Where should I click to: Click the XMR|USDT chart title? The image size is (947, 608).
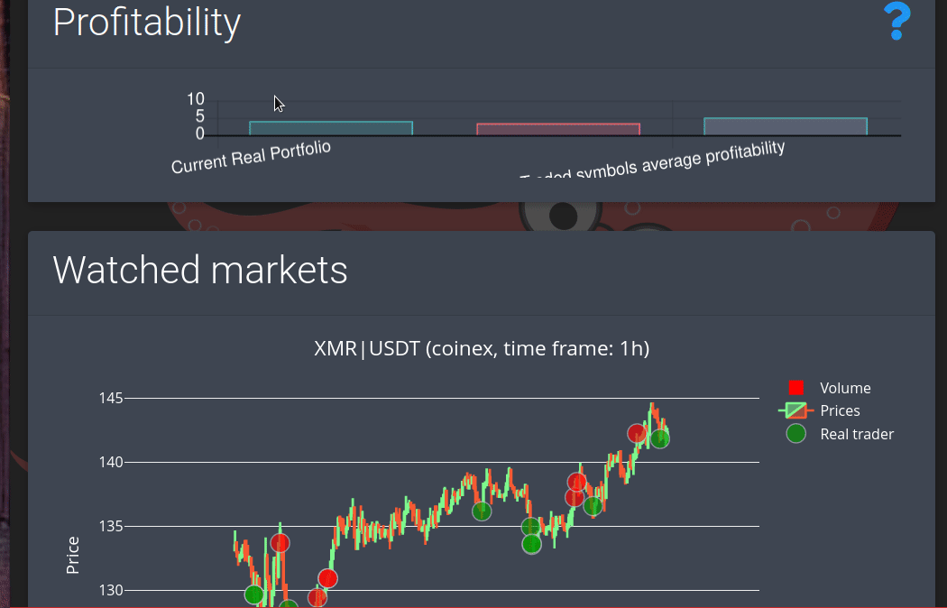pyautogui.click(x=481, y=348)
